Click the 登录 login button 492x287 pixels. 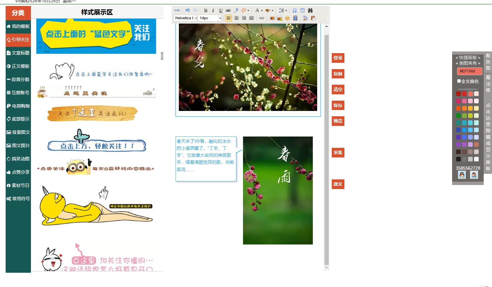(338, 58)
